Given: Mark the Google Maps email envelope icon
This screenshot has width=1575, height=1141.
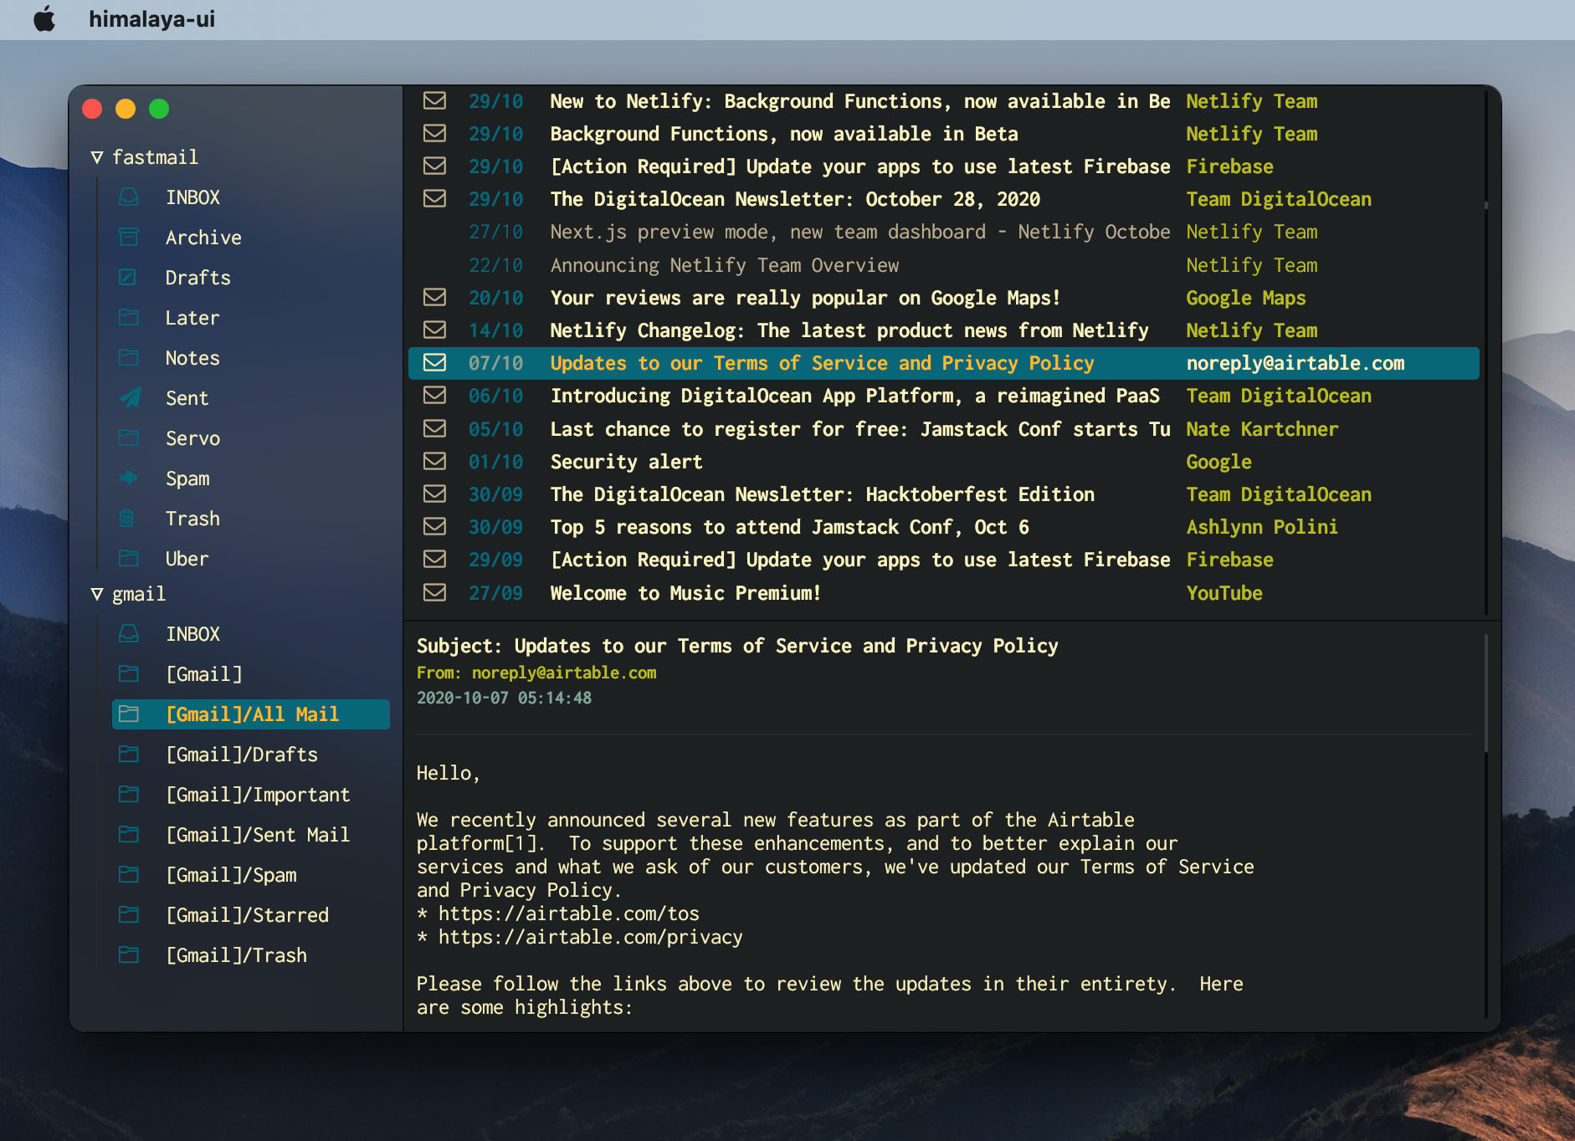Looking at the screenshot, I should 435,297.
